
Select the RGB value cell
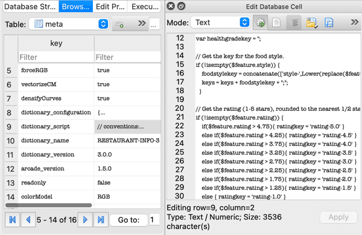click(128, 197)
